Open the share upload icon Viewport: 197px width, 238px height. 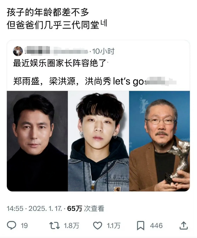click(184, 226)
